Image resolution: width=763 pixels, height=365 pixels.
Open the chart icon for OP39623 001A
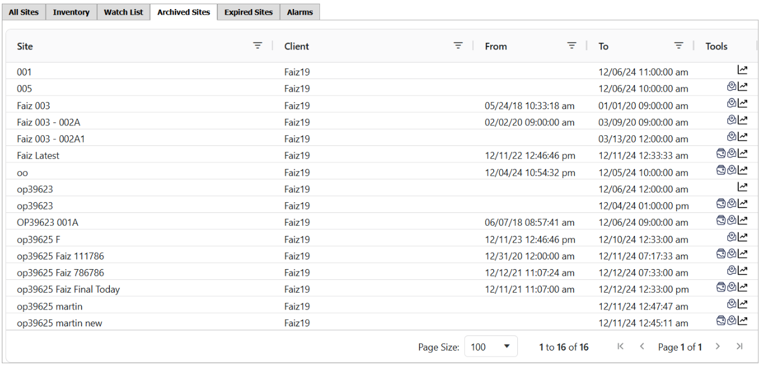pos(742,221)
